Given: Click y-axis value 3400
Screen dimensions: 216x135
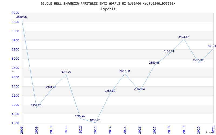Looking at the screenshot, I should pos(16,40).
